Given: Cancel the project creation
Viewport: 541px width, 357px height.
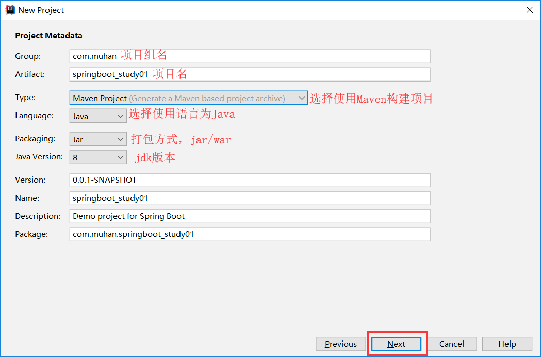Looking at the screenshot, I should tap(451, 344).
